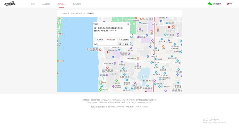Click the 城市生活家 marker
The height and width of the screenshot is (135, 239).
pyautogui.click(x=165, y=35)
